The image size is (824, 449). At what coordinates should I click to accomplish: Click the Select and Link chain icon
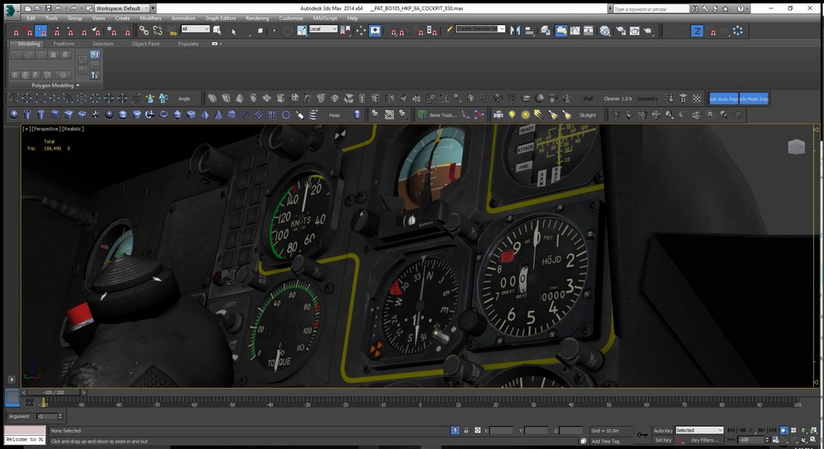point(143,30)
